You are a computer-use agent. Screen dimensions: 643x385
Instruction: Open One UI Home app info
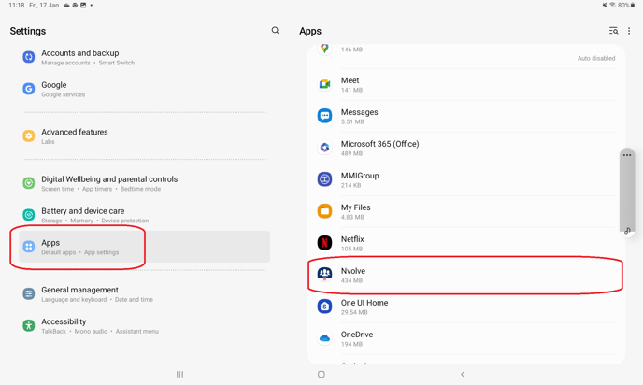(x=465, y=307)
